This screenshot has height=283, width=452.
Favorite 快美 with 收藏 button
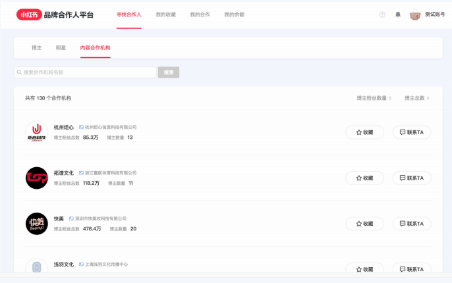(x=364, y=224)
